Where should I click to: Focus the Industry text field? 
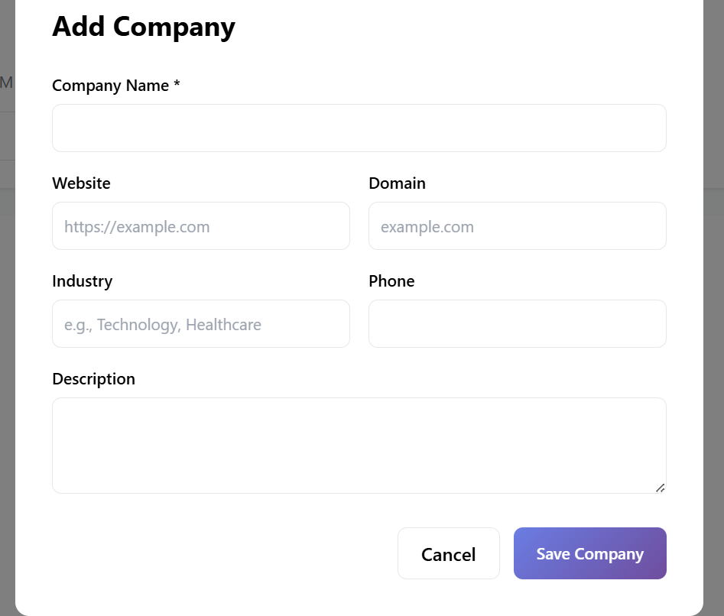coord(200,324)
